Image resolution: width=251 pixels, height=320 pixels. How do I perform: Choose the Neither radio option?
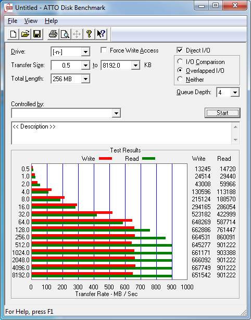tap(180, 79)
